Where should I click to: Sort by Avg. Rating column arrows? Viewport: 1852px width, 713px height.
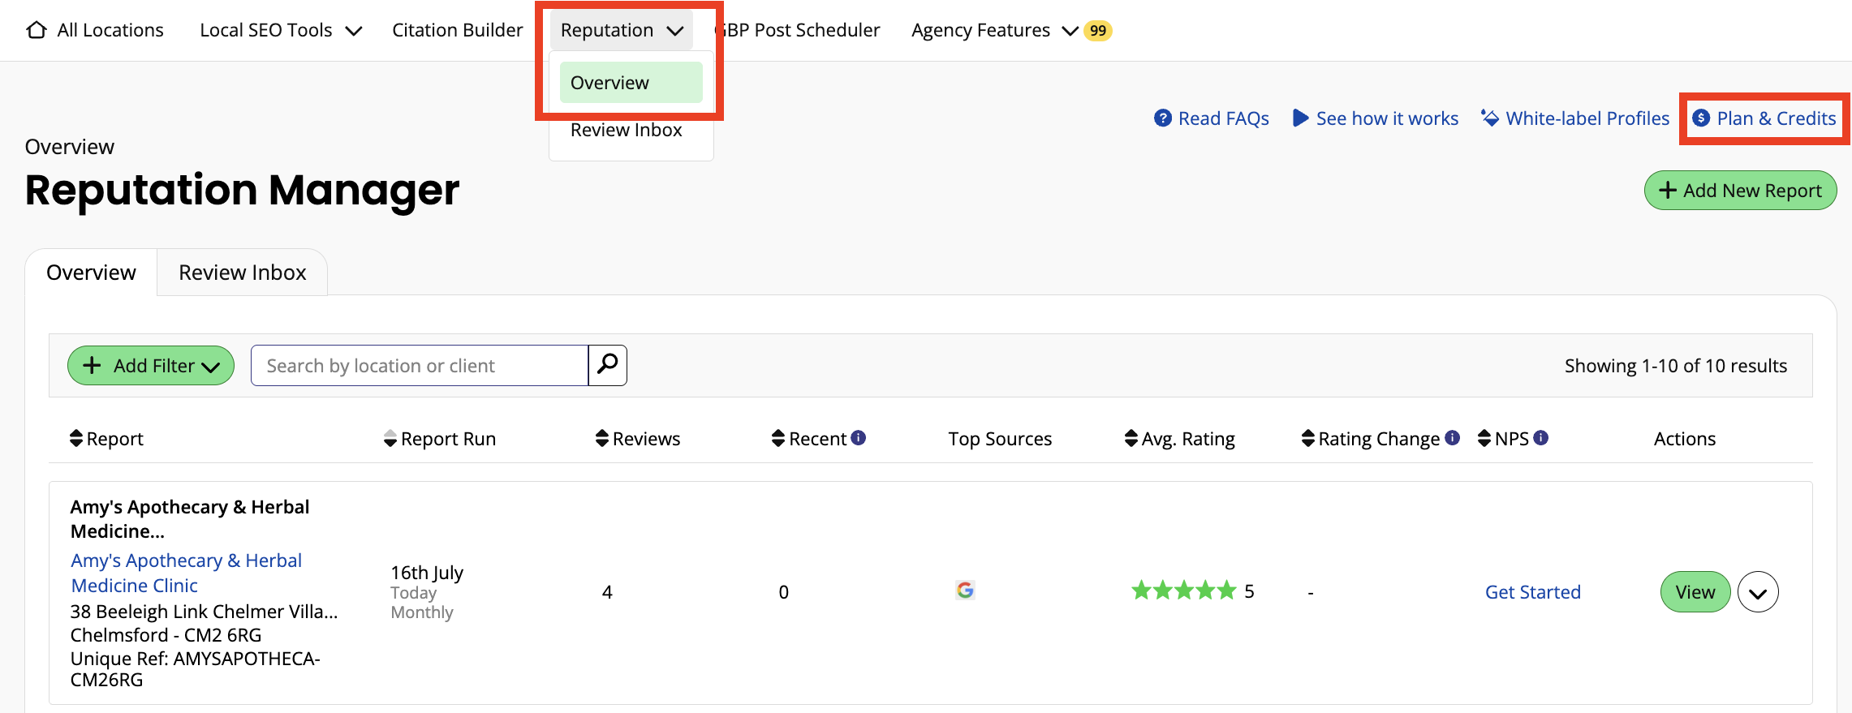coord(1131,439)
